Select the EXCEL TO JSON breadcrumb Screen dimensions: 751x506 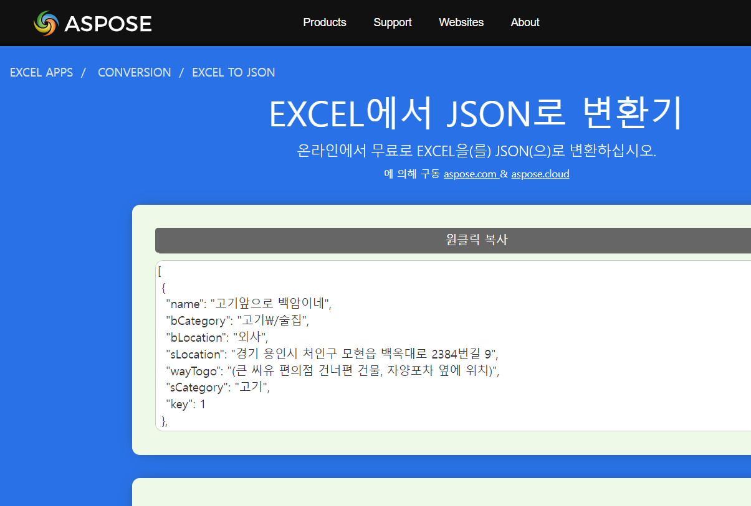(234, 72)
